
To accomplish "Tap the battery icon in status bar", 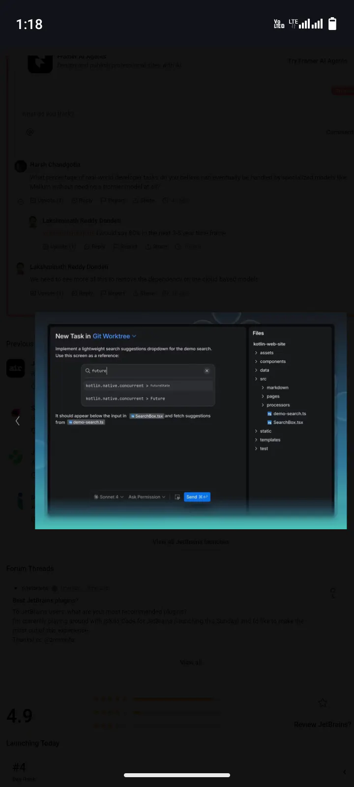I will pyautogui.click(x=332, y=24).
